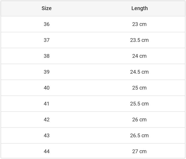The width and height of the screenshot is (186, 159).
Task: Select the 23 cm length cell
Action: point(139,24)
